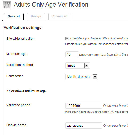Switch to the Design tab
Screen dimensions: 128x135
pyautogui.click(x=36, y=16)
